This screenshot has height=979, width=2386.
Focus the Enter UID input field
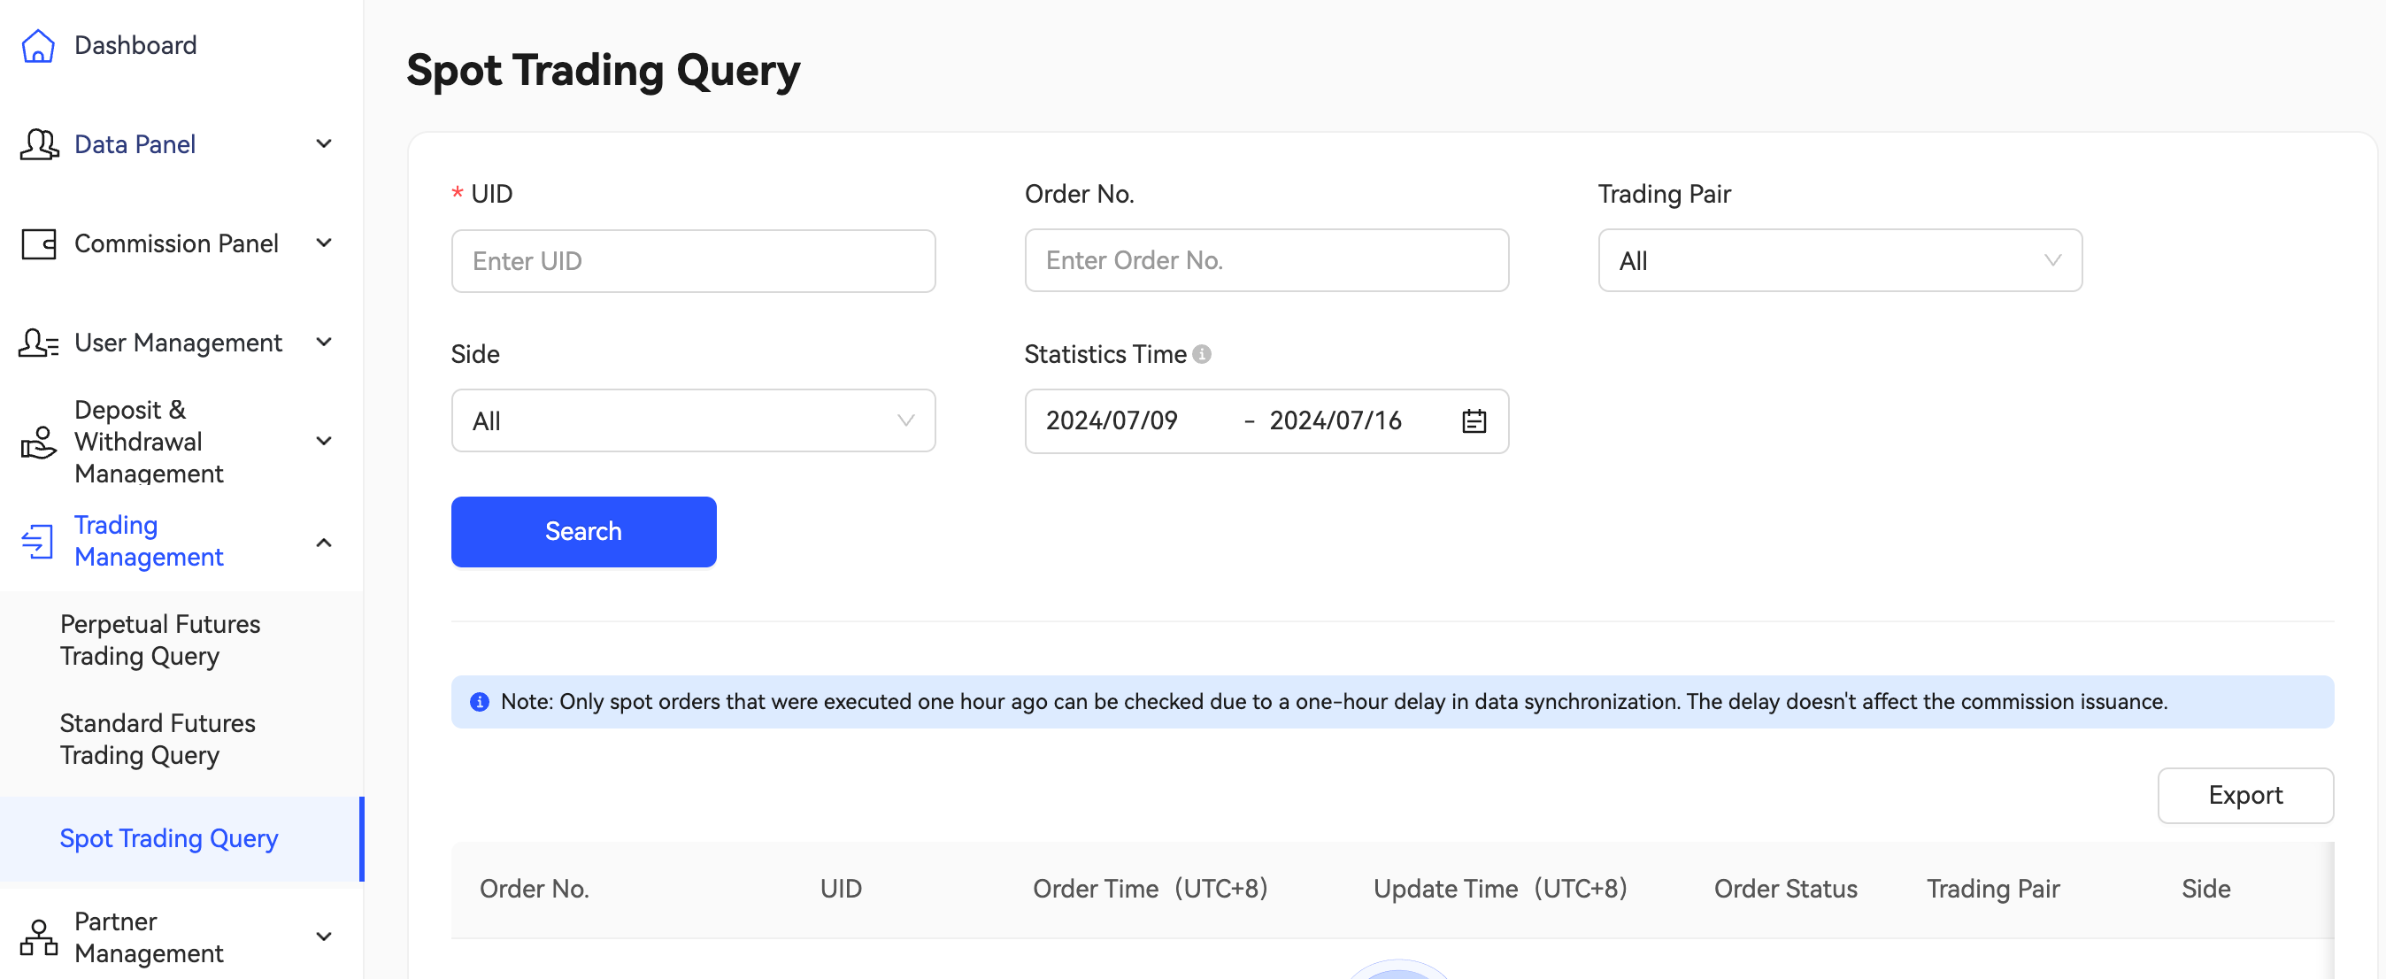pyautogui.click(x=692, y=261)
